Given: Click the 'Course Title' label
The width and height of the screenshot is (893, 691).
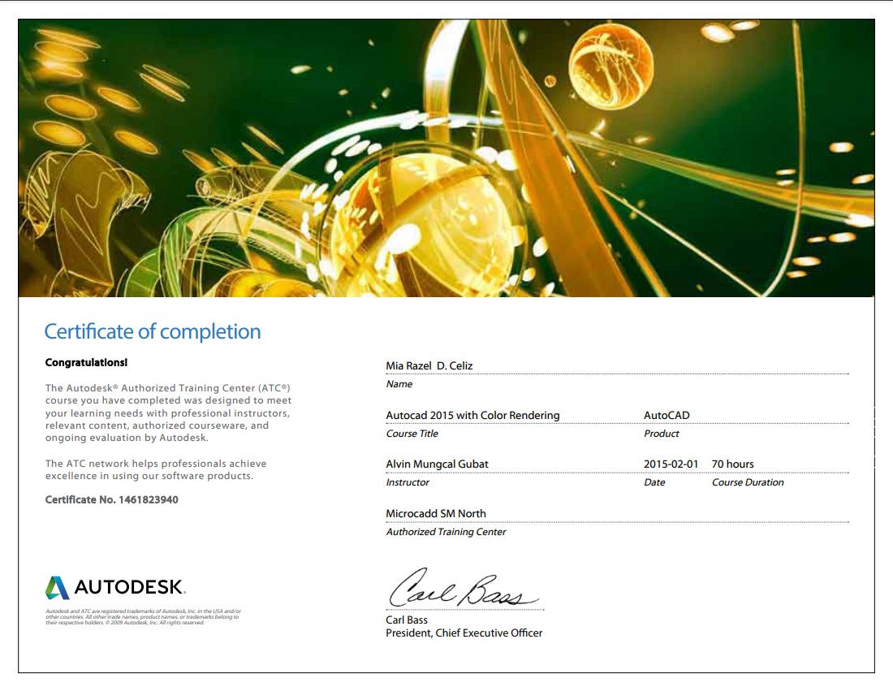Looking at the screenshot, I should pyautogui.click(x=412, y=434).
